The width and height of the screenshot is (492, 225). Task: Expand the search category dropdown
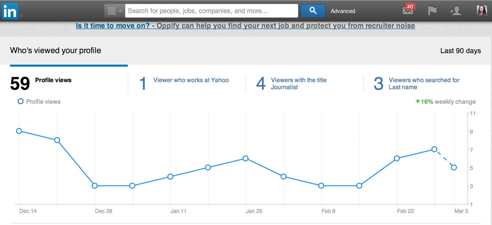[114, 11]
